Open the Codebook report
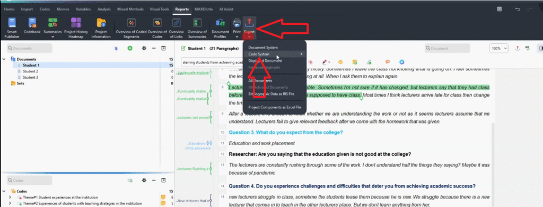The height and width of the screenshot is (207, 543). (x=32, y=26)
